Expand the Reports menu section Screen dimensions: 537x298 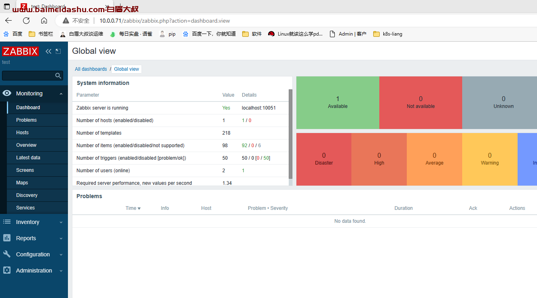coord(61,239)
